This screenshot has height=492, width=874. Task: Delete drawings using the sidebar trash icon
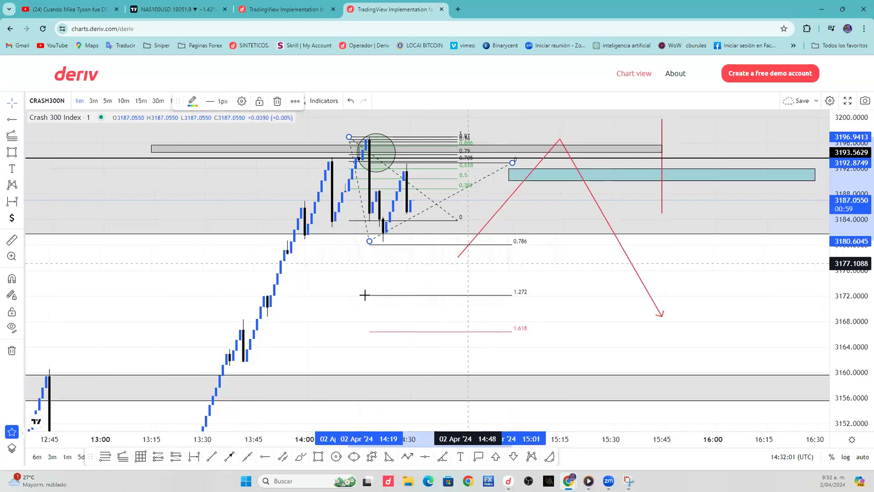coord(12,350)
